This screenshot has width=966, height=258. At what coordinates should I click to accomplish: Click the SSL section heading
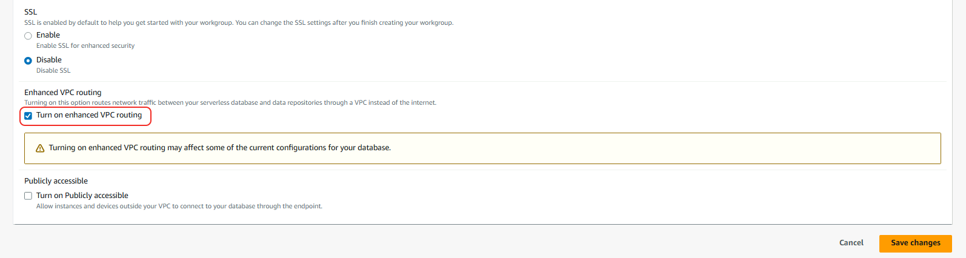pyautogui.click(x=30, y=12)
